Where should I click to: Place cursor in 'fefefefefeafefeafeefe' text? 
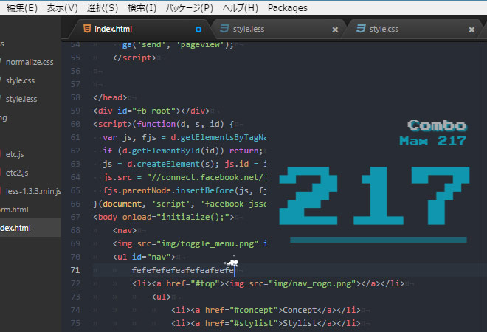click(183, 270)
